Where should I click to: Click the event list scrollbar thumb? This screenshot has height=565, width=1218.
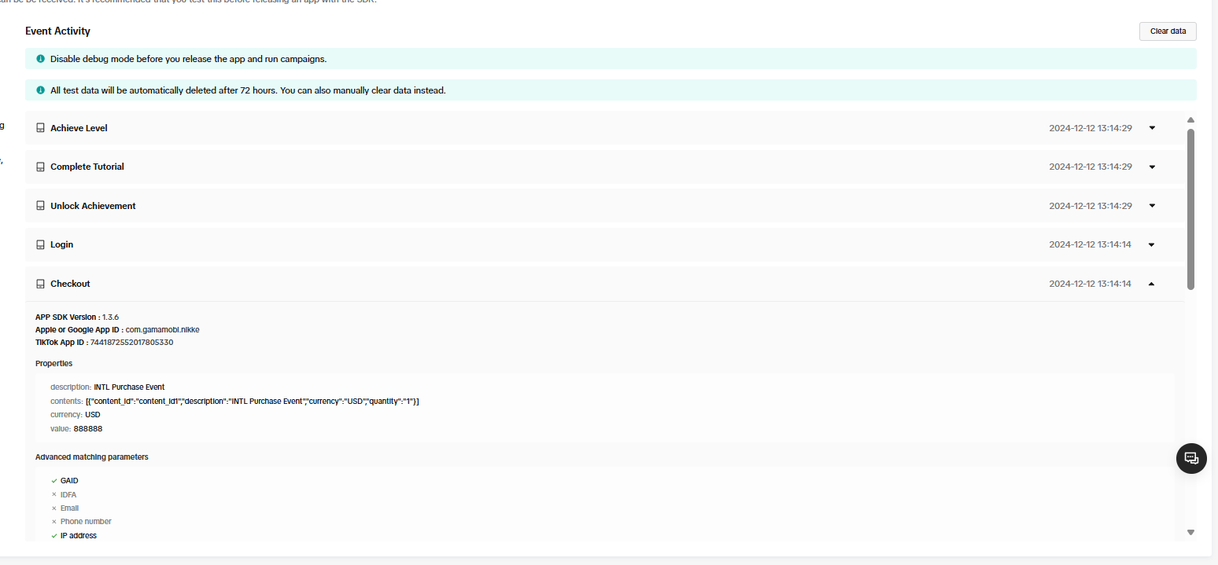[x=1190, y=208]
